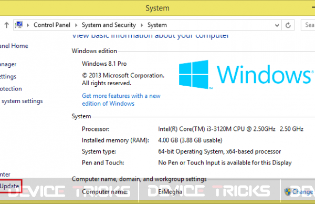Screen dimensions: 315x204
Task: Expand the arrow before System breadcrumb
Action: [x=142, y=25]
